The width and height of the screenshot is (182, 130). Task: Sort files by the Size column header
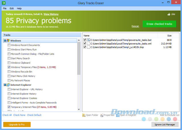(165, 36)
